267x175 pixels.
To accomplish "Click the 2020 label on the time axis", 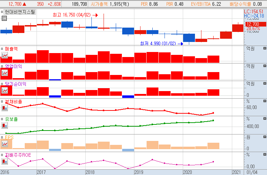I will pos(188,172).
